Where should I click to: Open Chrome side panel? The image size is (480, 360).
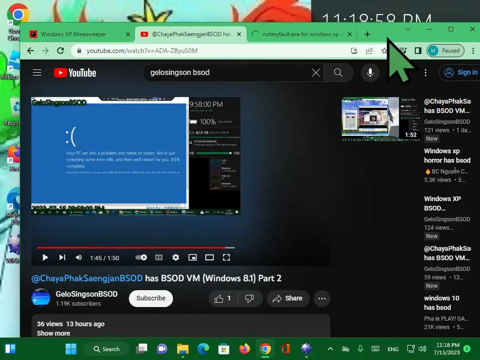[418, 51]
